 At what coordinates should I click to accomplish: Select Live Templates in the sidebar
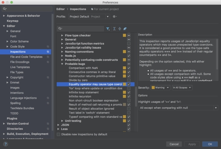click(20, 67)
